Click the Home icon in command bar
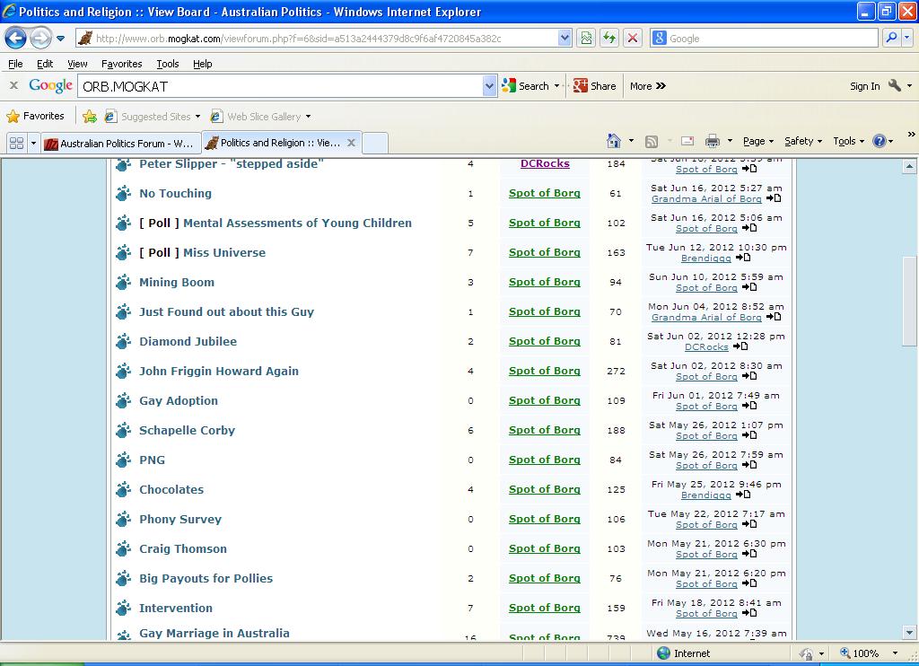This screenshot has width=919, height=666. 614,141
